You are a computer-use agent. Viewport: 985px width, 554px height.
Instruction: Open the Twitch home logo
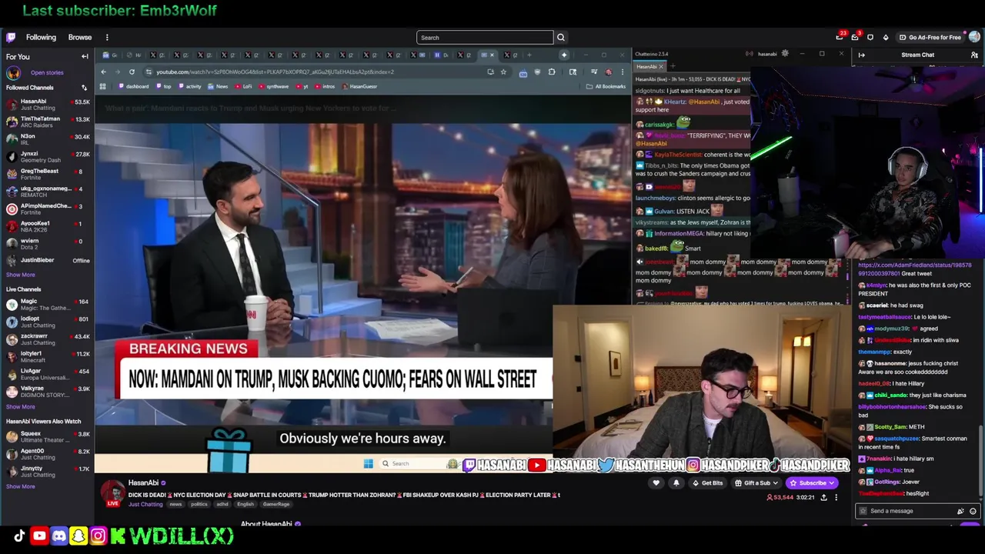[x=11, y=37]
